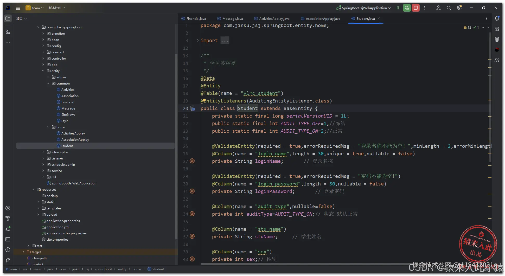Open the run configuration dropdown
This screenshot has height=276, width=505.
pyautogui.click(x=364, y=8)
